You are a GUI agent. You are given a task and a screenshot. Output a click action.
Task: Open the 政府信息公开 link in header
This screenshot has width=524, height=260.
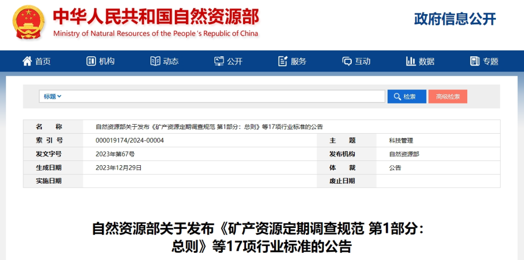(455, 19)
